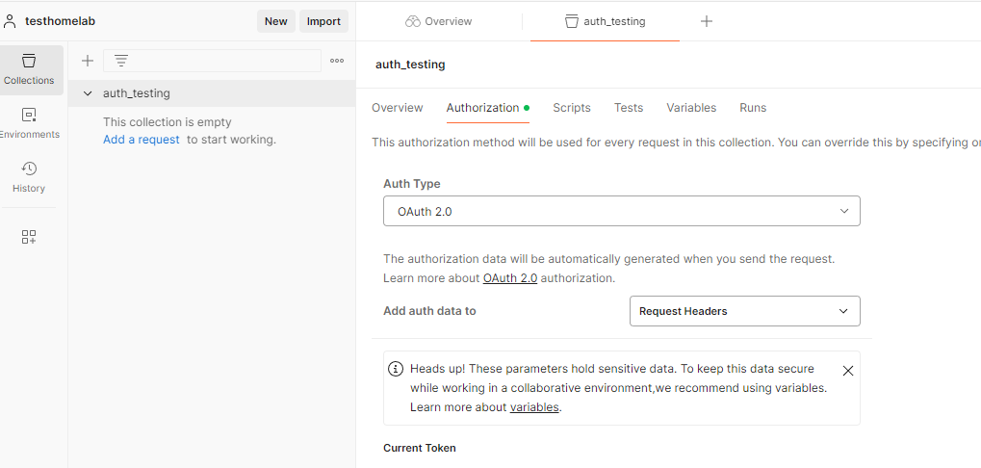Dismiss the Heads up sensitive data notice
The image size is (981, 468).
click(x=847, y=371)
